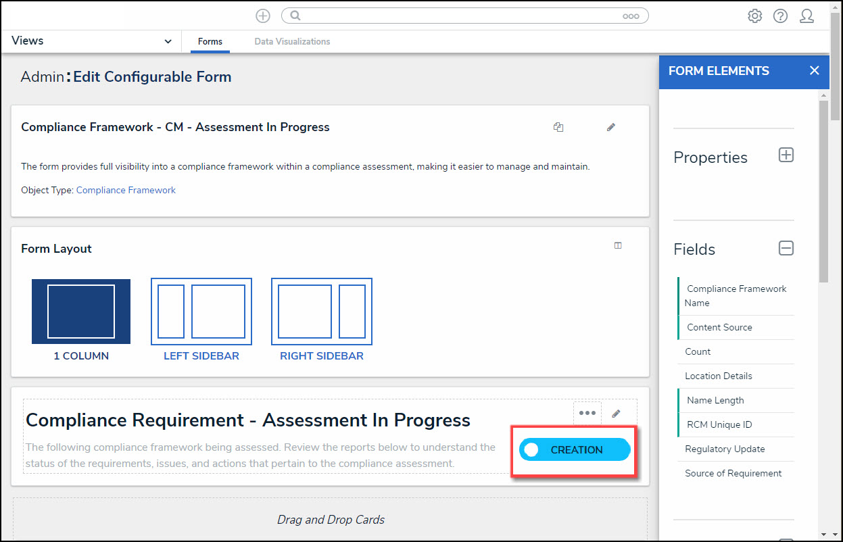Expand the Properties section
This screenshot has height=542, width=843.
(x=786, y=155)
